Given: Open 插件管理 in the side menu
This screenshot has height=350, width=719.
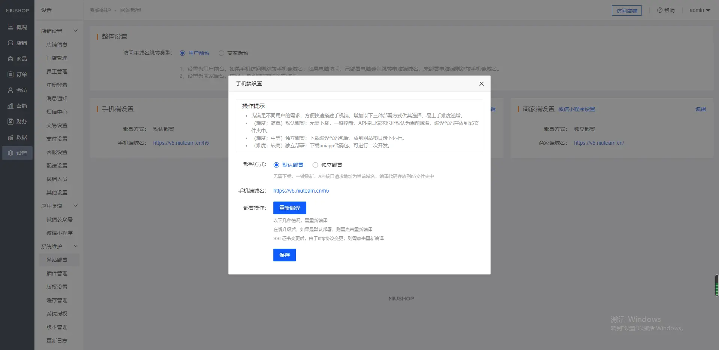Looking at the screenshot, I should (57, 273).
